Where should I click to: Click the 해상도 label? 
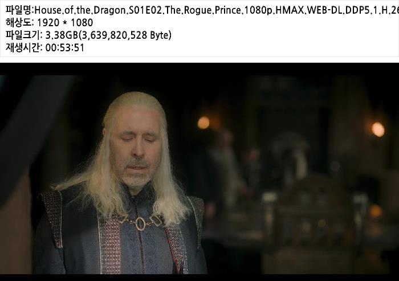point(19,22)
